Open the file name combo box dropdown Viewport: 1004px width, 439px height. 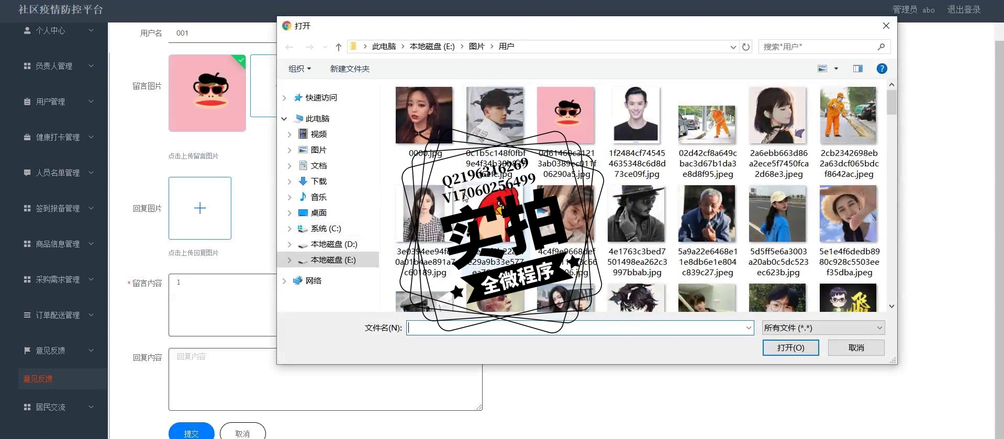pos(749,328)
